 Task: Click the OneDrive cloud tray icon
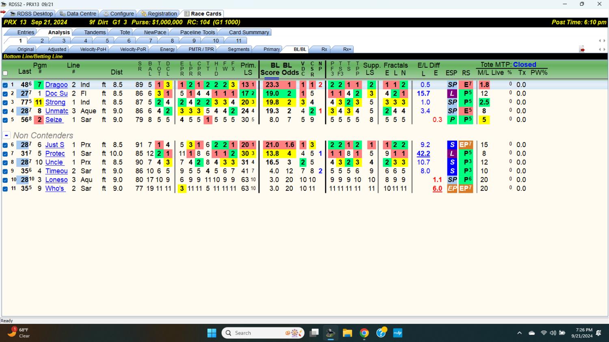tap(532, 333)
